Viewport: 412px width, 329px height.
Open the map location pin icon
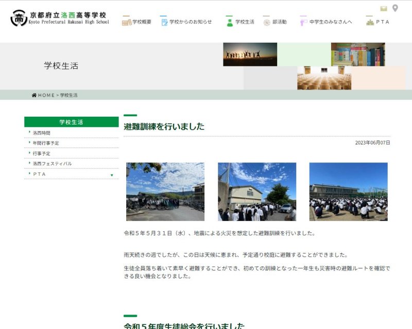pyautogui.click(x=395, y=8)
